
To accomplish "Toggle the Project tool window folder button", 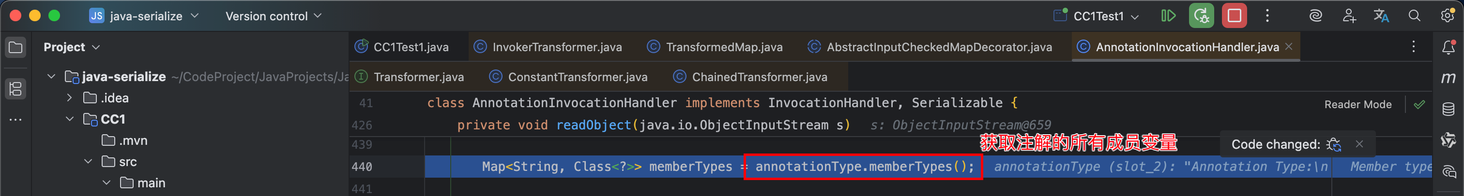I will [15, 48].
